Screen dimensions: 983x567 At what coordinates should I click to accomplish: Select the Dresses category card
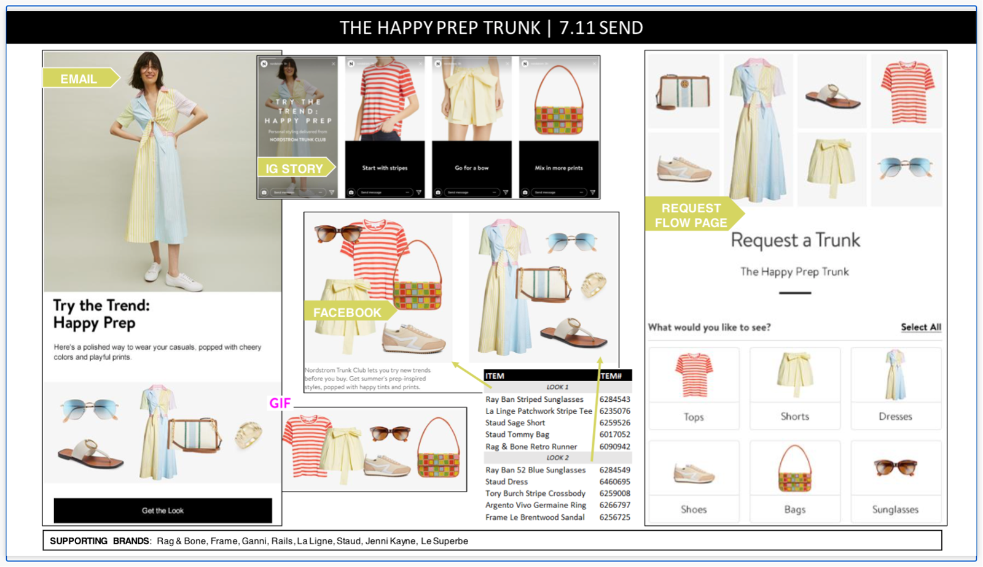[896, 388]
